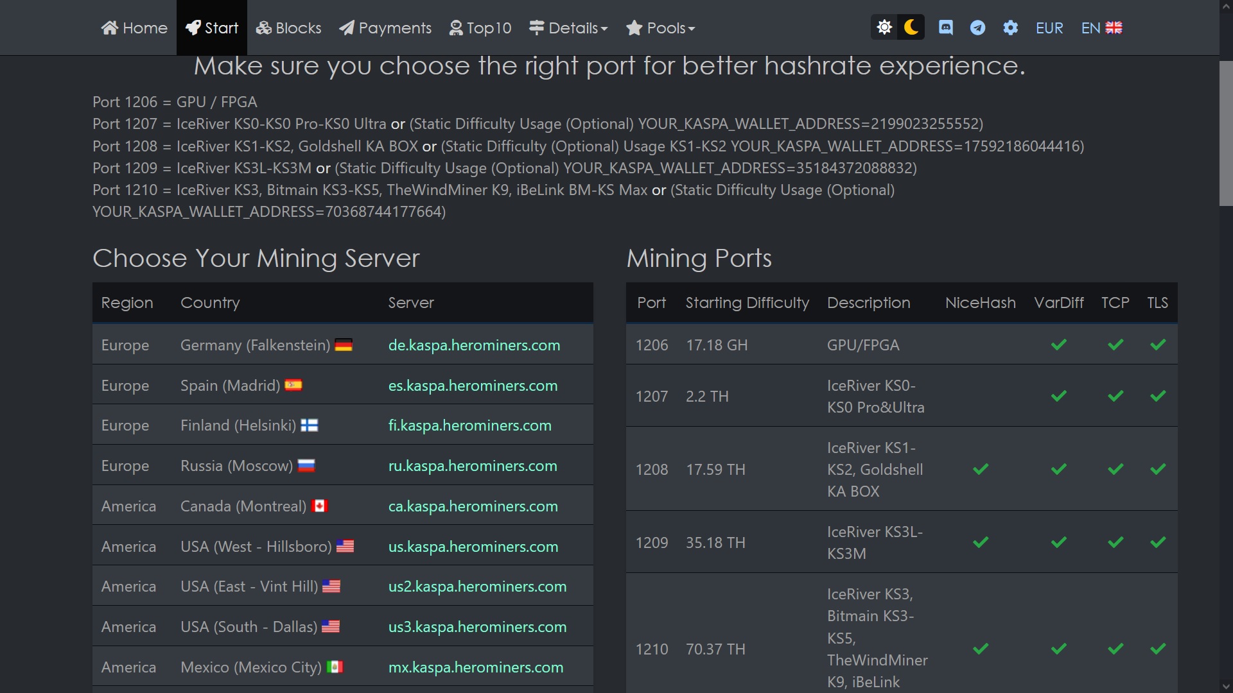Click the USA East Vint Hill flag
The height and width of the screenshot is (693, 1233).
pyautogui.click(x=331, y=586)
